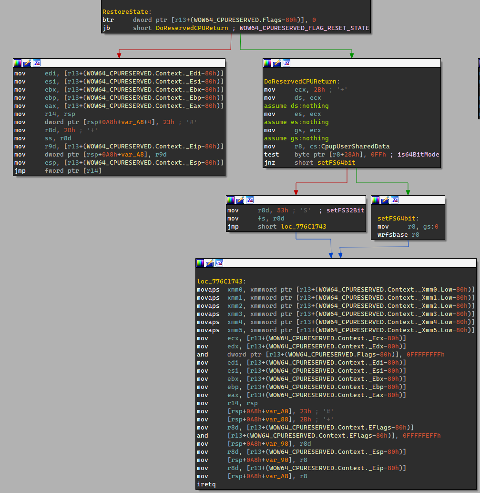
Task: Group the setFS32Bit block via header icon
Action: pyautogui.click(x=250, y=200)
